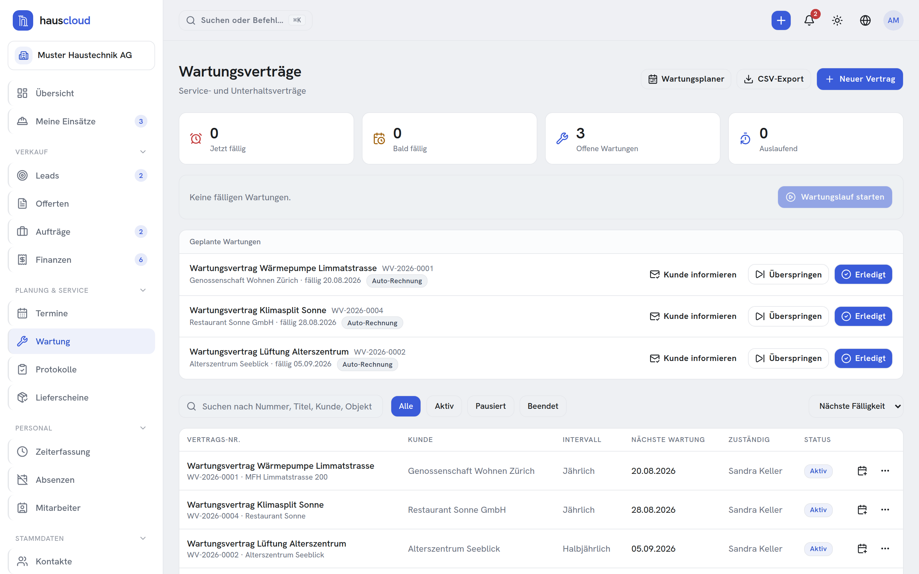Open more options for Wärmepumpe Limmatstrasse row
This screenshot has width=919, height=574.
[x=885, y=471]
